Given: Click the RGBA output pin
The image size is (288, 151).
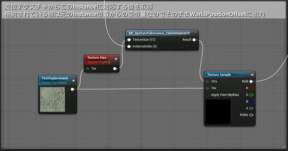Looking at the screenshot, I should click(251, 115).
